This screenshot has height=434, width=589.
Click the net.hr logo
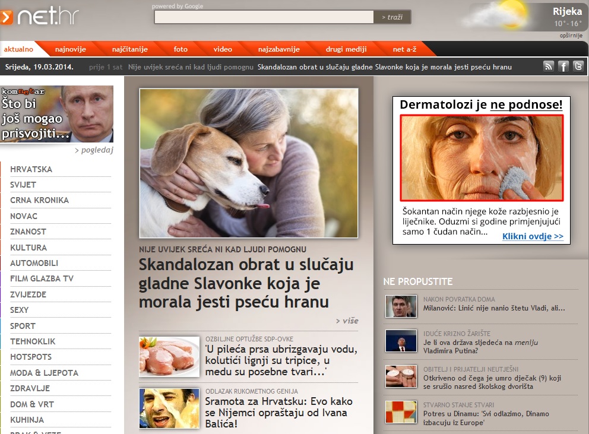[40, 17]
